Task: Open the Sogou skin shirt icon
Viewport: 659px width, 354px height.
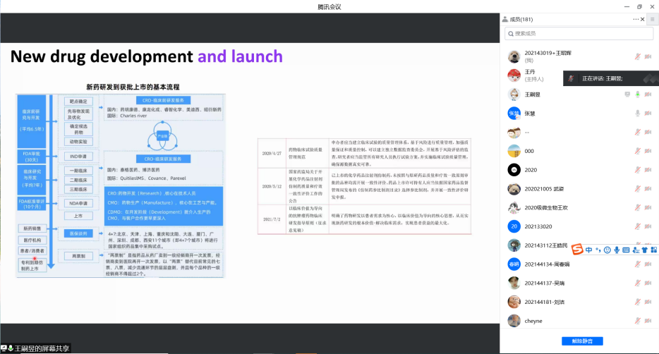Action: click(644, 250)
